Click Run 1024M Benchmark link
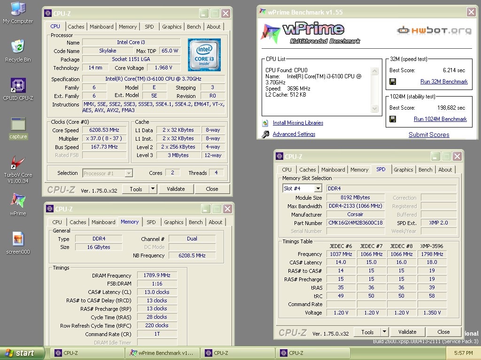The width and height of the screenshot is (481, 360). (440, 119)
